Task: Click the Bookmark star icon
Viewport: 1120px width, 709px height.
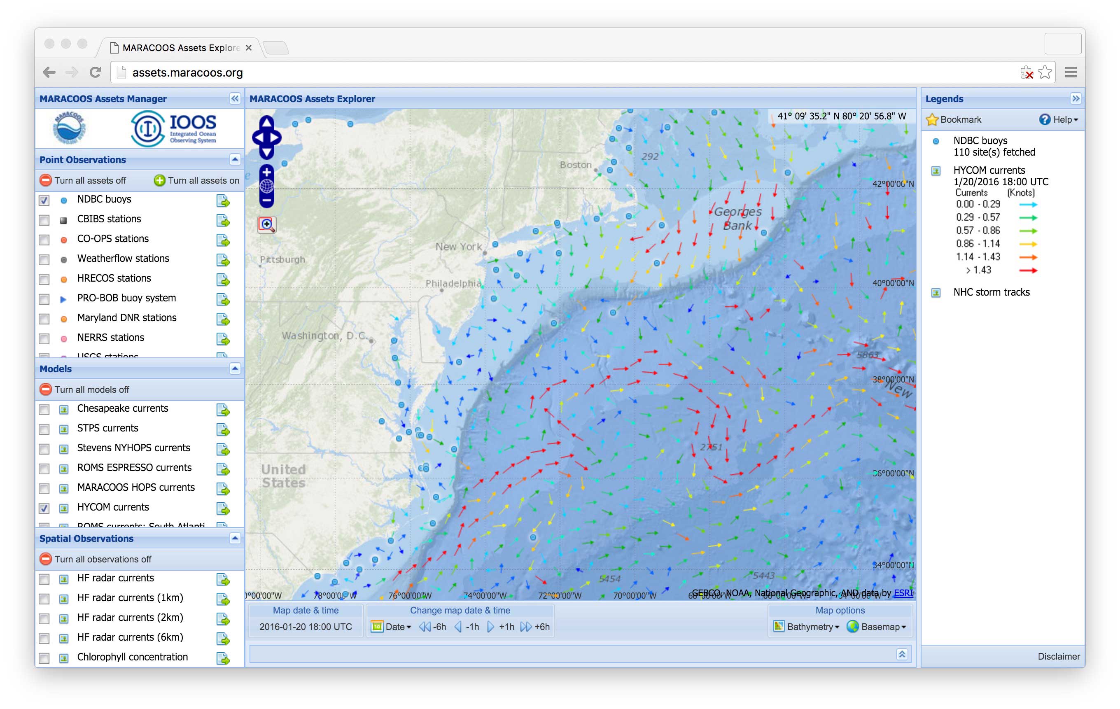Action: [x=932, y=119]
